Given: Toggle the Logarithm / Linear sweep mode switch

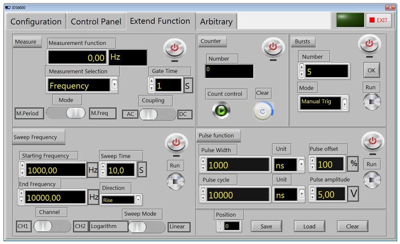Looking at the screenshot, I should pos(147,227).
